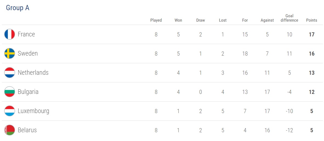Click the Netherlands flag icon

pos(10,73)
